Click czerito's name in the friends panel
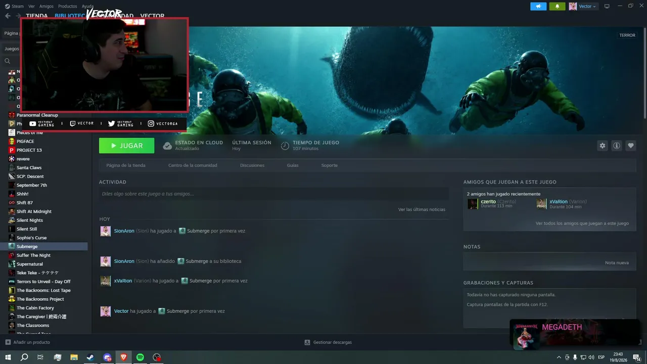647x364 pixels. 488,202
